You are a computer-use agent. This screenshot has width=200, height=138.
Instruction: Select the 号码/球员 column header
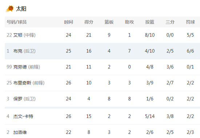tap(17, 22)
